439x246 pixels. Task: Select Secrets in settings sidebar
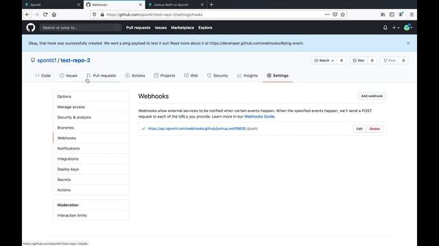click(x=91, y=180)
